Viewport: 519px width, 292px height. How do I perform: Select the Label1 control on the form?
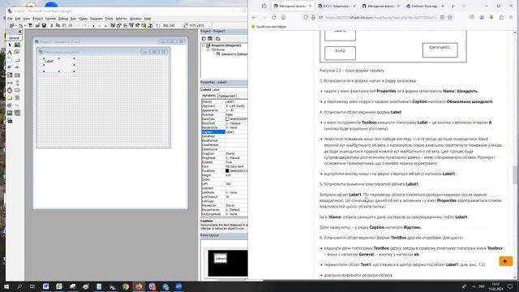pos(59,65)
